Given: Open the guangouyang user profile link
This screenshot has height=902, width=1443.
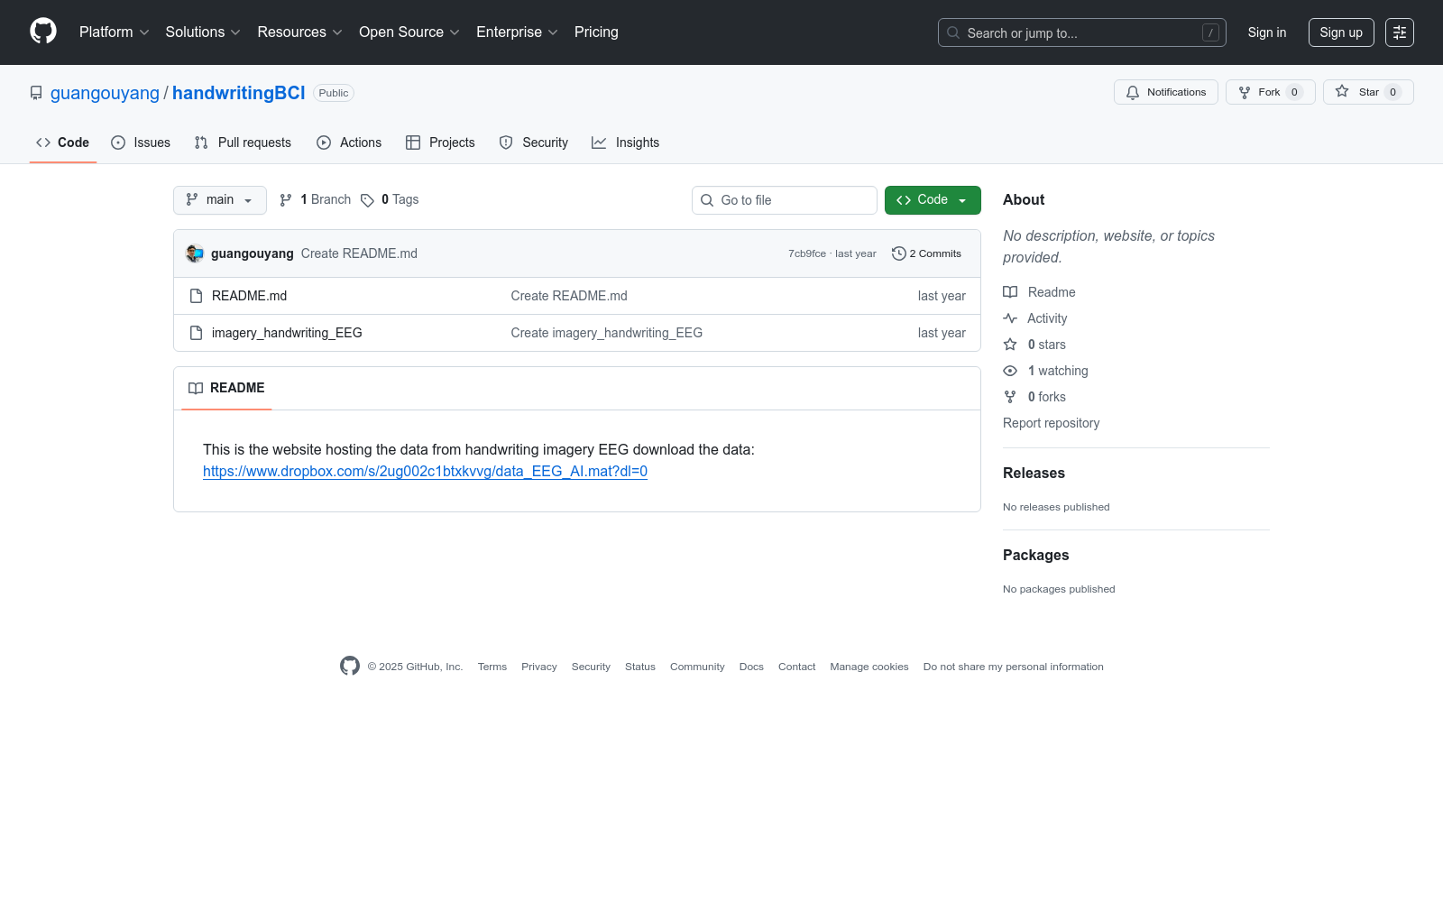Looking at the screenshot, I should [x=105, y=93].
